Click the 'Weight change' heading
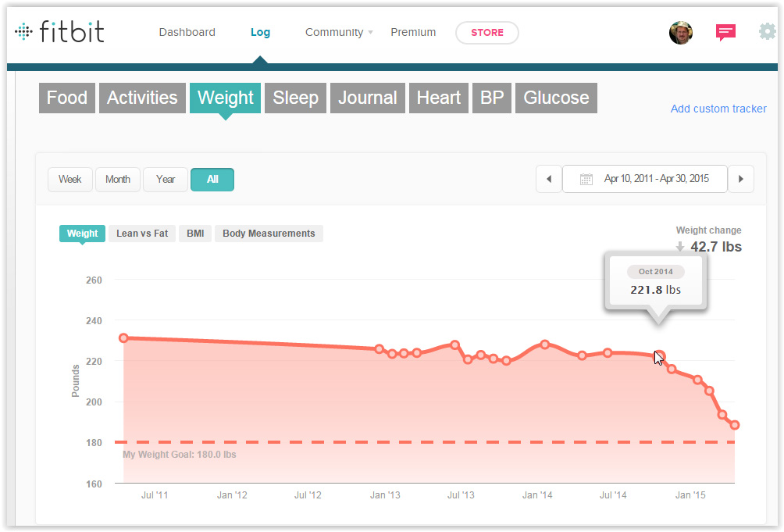This screenshot has width=784, height=532. 708,230
